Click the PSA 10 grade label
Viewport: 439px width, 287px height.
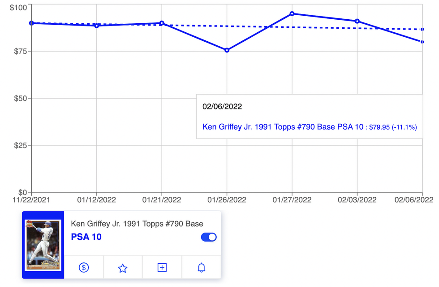point(86,237)
